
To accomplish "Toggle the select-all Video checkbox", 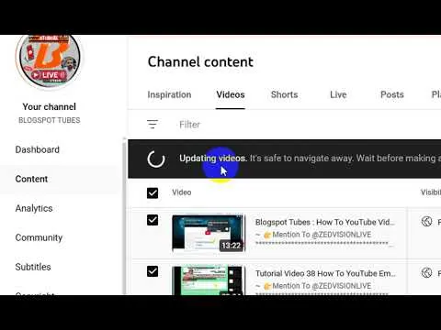I will coord(153,192).
